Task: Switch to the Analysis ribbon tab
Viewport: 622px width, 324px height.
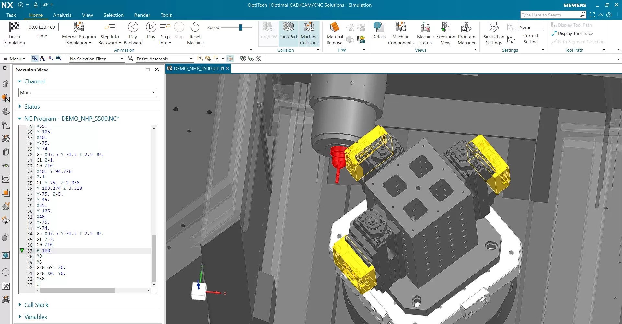Action: (62, 15)
